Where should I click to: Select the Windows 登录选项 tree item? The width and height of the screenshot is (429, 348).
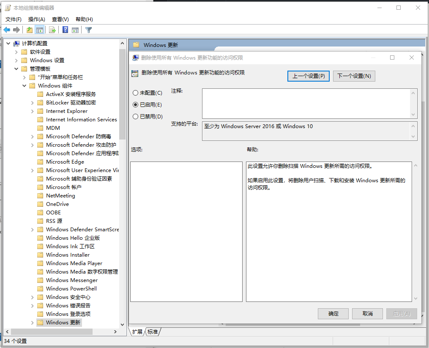[68, 314]
